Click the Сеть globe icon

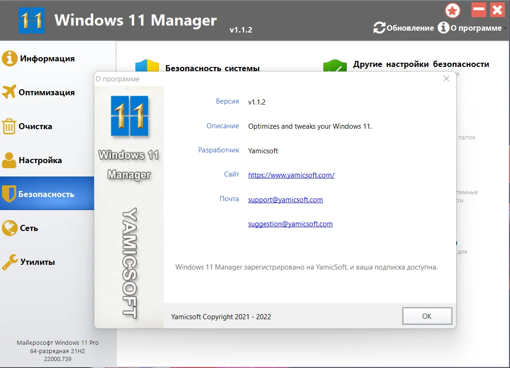tap(9, 228)
